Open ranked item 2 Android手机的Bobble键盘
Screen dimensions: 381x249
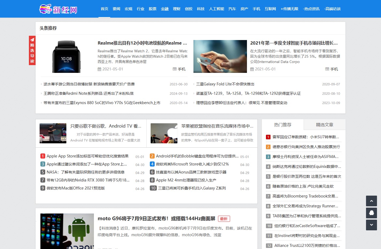coord(197,156)
